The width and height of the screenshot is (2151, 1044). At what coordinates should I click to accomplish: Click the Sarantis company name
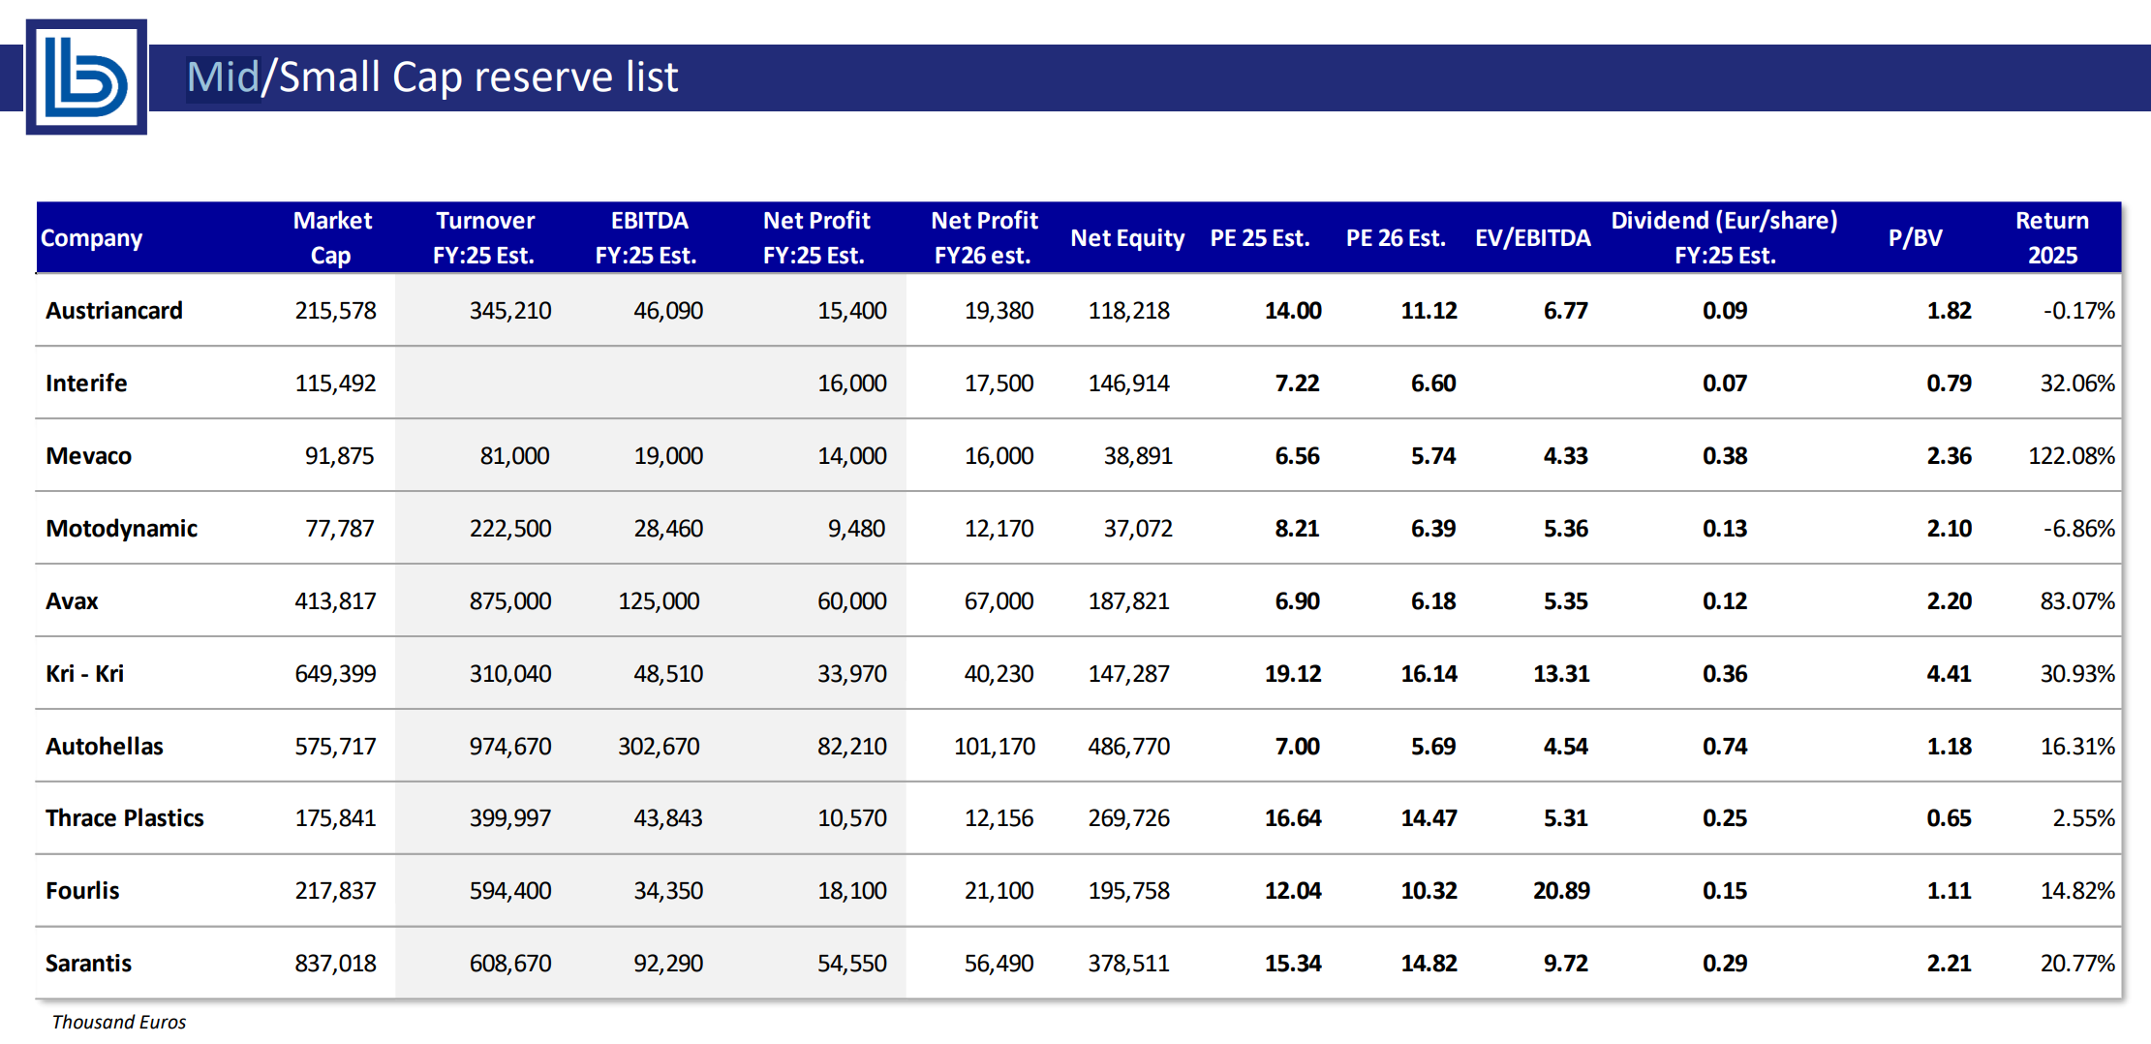coord(88,964)
